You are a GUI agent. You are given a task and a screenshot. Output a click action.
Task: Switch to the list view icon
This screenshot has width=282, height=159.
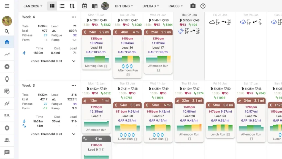point(62,6)
